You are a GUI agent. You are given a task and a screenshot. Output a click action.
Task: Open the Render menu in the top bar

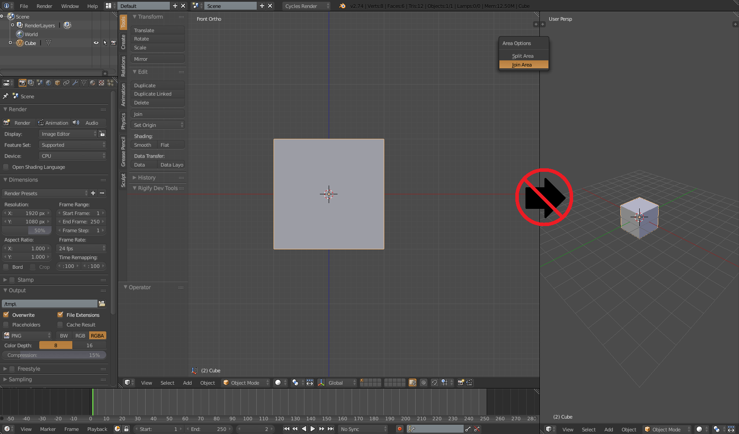(44, 6)
